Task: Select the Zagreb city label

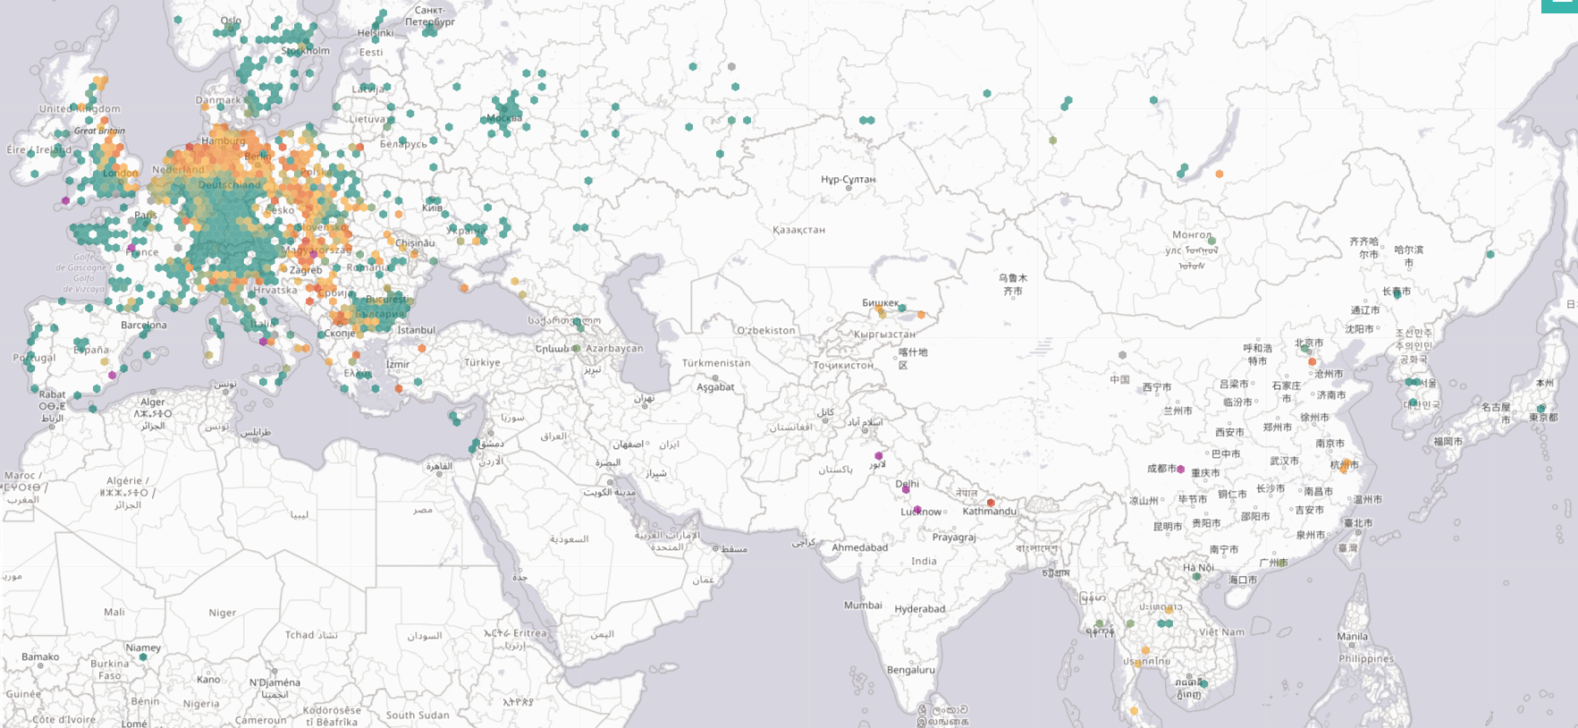Action: (x=306, y=270)
